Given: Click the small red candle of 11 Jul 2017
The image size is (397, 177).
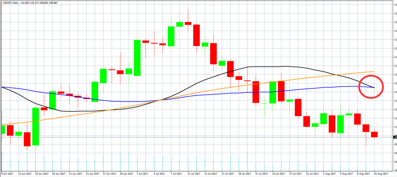Looking at the screenshot, I should pyautogui.click(x=188, y=23).
